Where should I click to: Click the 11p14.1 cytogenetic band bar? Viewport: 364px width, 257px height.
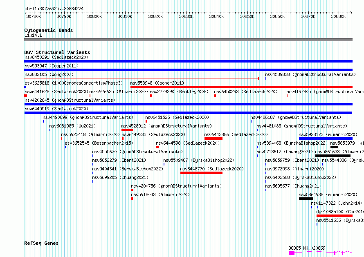coord(188,40)
